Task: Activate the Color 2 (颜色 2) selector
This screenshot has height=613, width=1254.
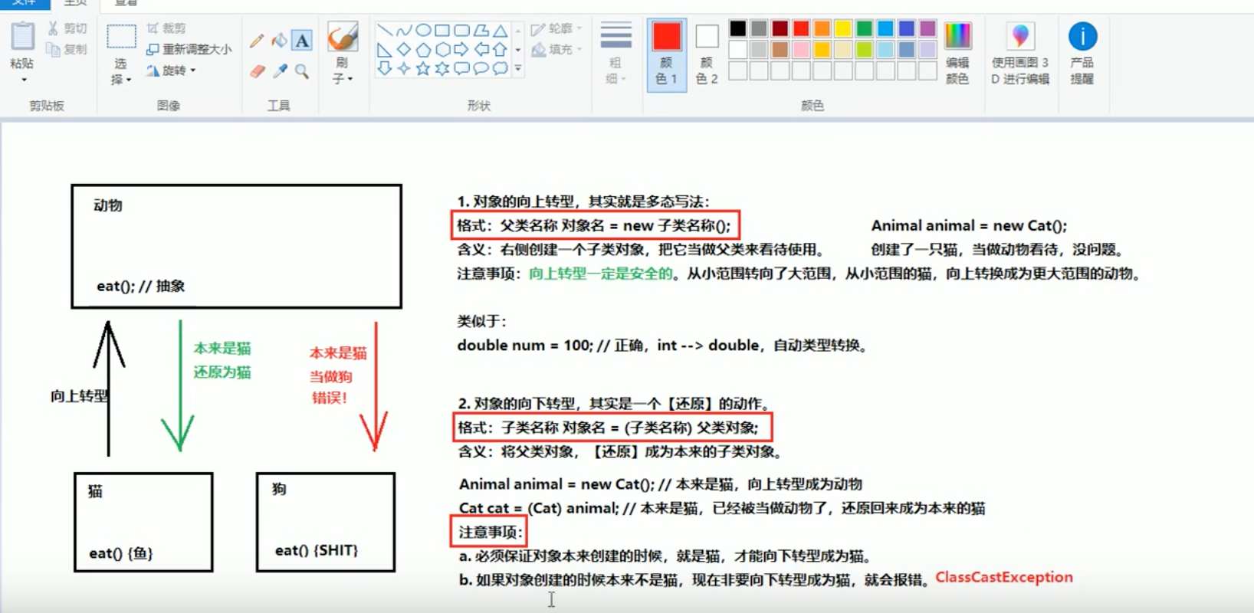Action: coord(707,54)
